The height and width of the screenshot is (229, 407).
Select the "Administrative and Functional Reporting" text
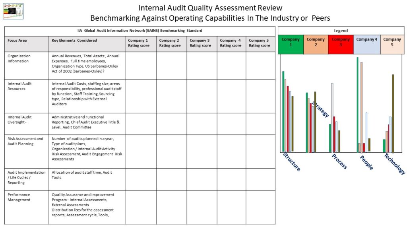(x=86, y=122)
